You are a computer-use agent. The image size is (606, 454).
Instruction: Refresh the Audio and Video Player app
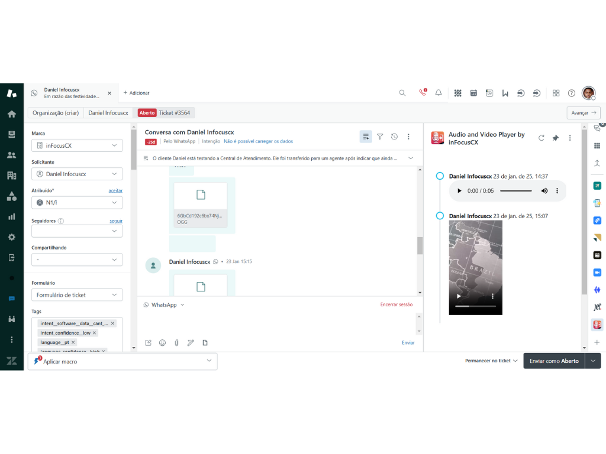click(x=541, y=137)
